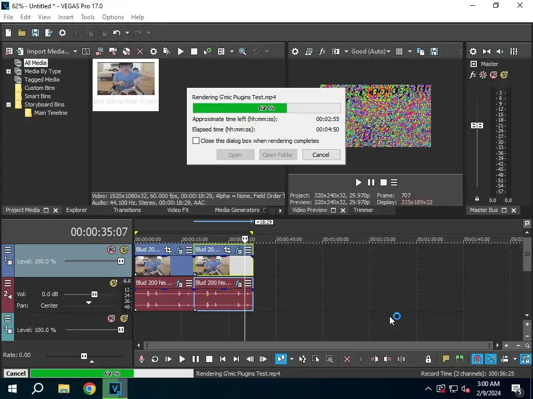
Task: Toggle solo on video track 1
Action: pyautogui.click(x=124, y=250)
